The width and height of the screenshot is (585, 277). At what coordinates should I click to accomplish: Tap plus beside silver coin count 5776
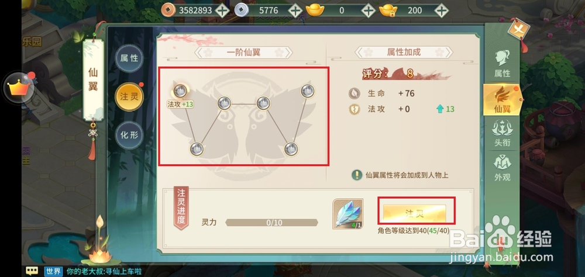pos(295,11)
